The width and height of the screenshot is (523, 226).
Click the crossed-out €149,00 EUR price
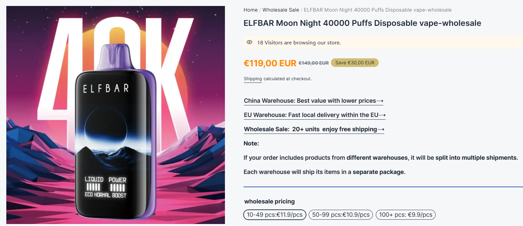click(314, 63)
